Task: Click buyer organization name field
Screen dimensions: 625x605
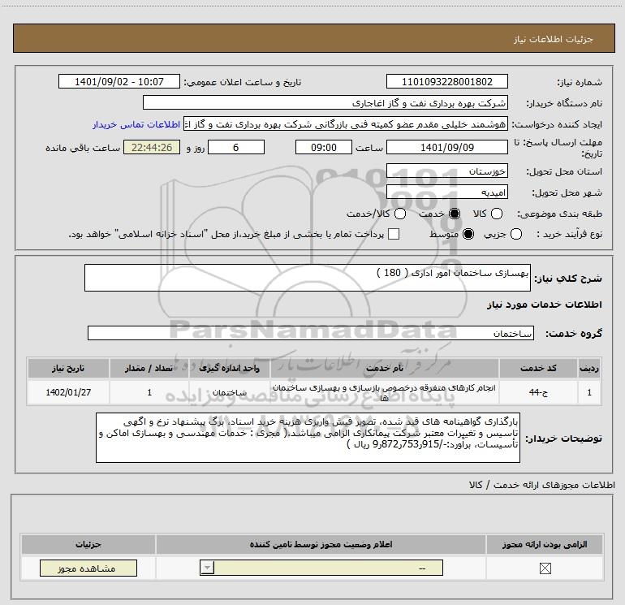Action: pyautogui.click(x=325, y=103)
